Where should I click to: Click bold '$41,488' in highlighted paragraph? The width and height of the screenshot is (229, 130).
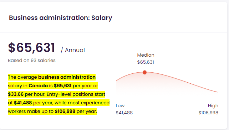pyautogui.click(x=23, y=103)
